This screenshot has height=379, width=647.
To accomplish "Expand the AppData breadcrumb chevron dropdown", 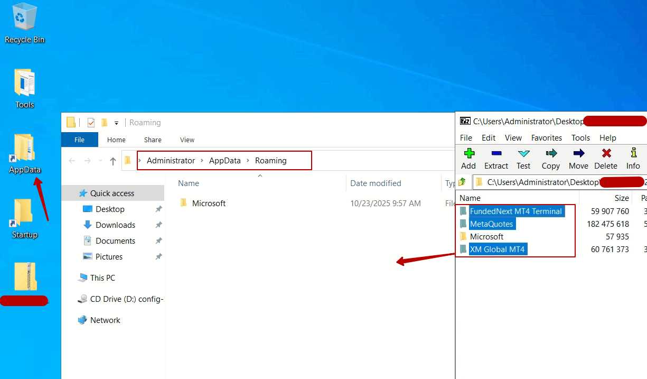I will 248,161.
